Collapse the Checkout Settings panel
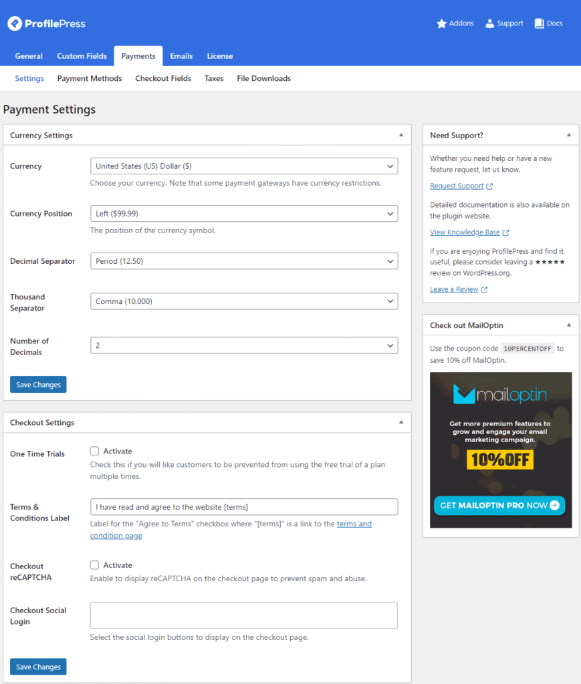Viewport: 581px width, 684px height. pos(400,422)
